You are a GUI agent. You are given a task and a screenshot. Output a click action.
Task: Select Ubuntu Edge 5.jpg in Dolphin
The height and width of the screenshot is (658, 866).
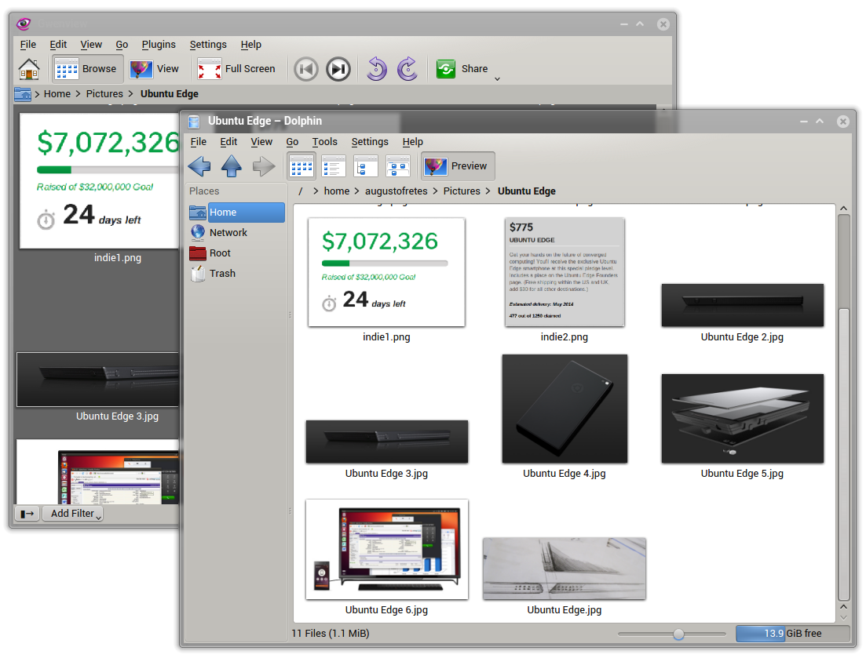pyautogui.click(x=742, y=427)
